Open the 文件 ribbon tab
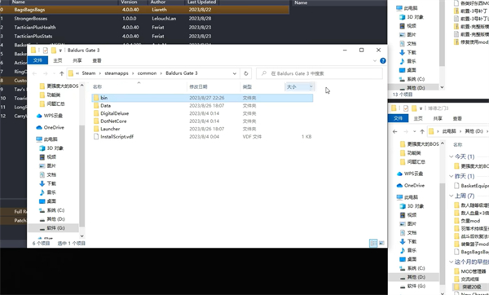 (x=37, y=60)
